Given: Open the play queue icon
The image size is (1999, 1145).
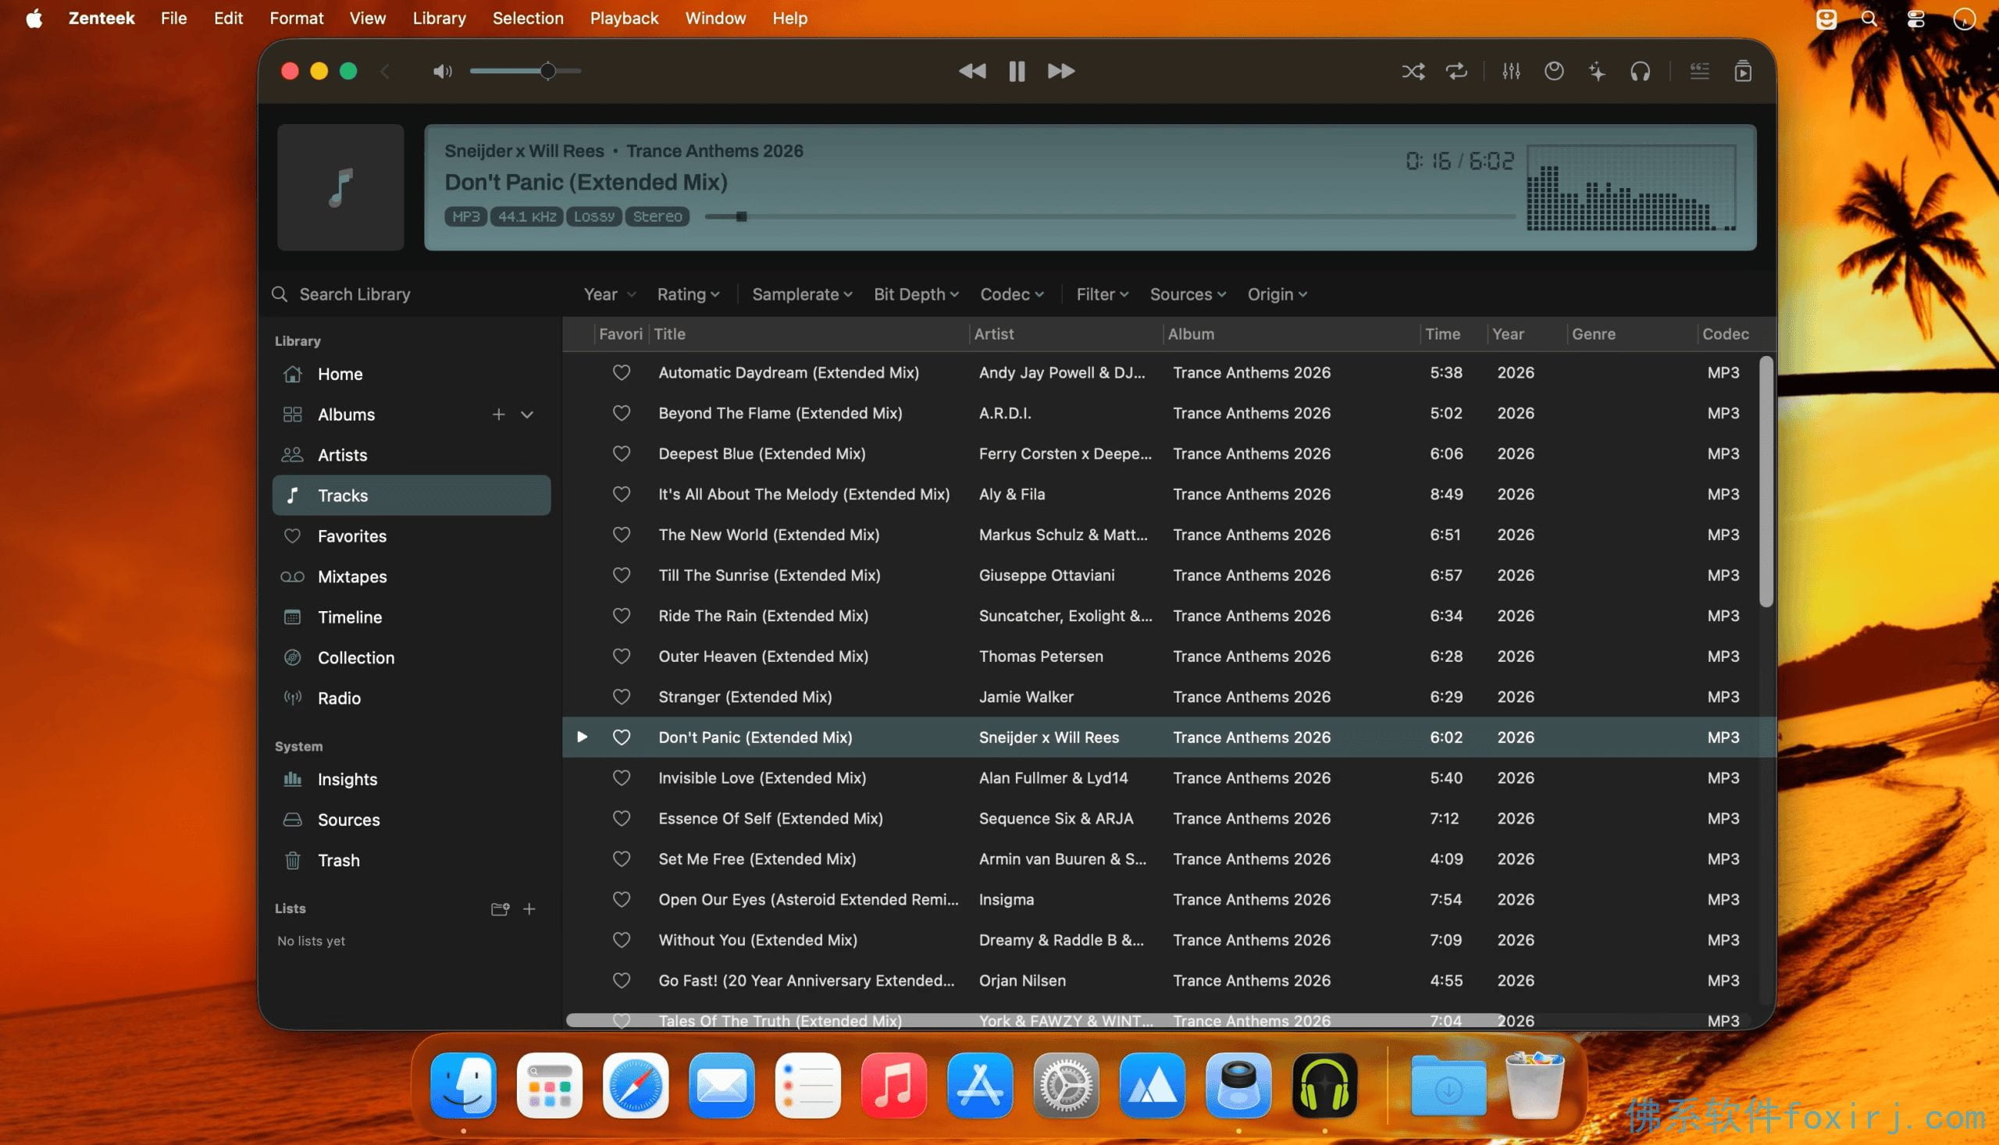Looking at the screenshot, I should (1743, 72).
